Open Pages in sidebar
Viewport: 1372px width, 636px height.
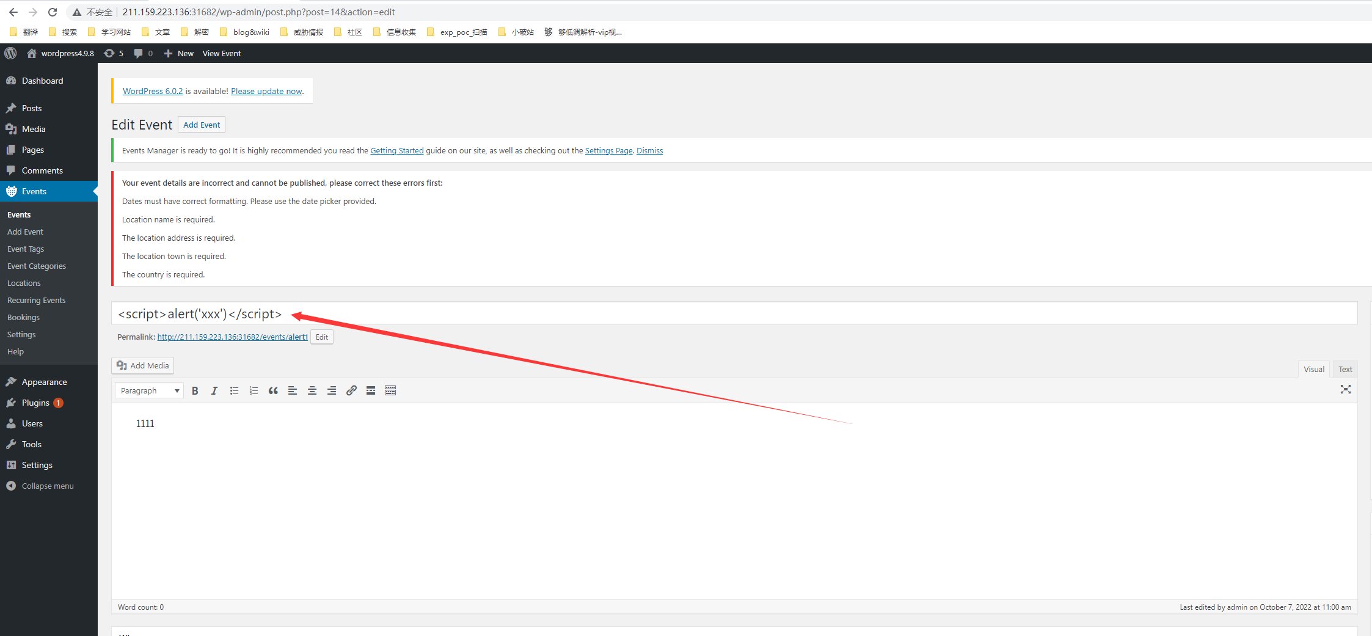49,150
